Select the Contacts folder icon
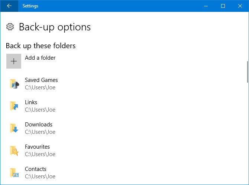 14,173
